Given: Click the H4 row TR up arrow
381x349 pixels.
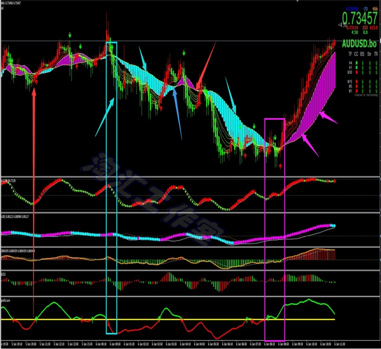Looking at the screenshot, I should click(376, 62).
